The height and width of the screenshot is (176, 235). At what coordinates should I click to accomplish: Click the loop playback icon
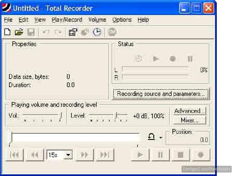[x=151, y=137]
